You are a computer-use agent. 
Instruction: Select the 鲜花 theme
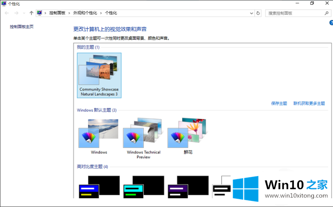[188, 136]
